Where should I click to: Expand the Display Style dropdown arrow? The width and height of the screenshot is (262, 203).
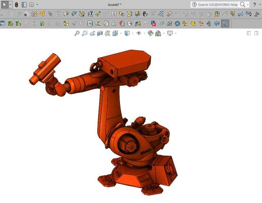133,33
